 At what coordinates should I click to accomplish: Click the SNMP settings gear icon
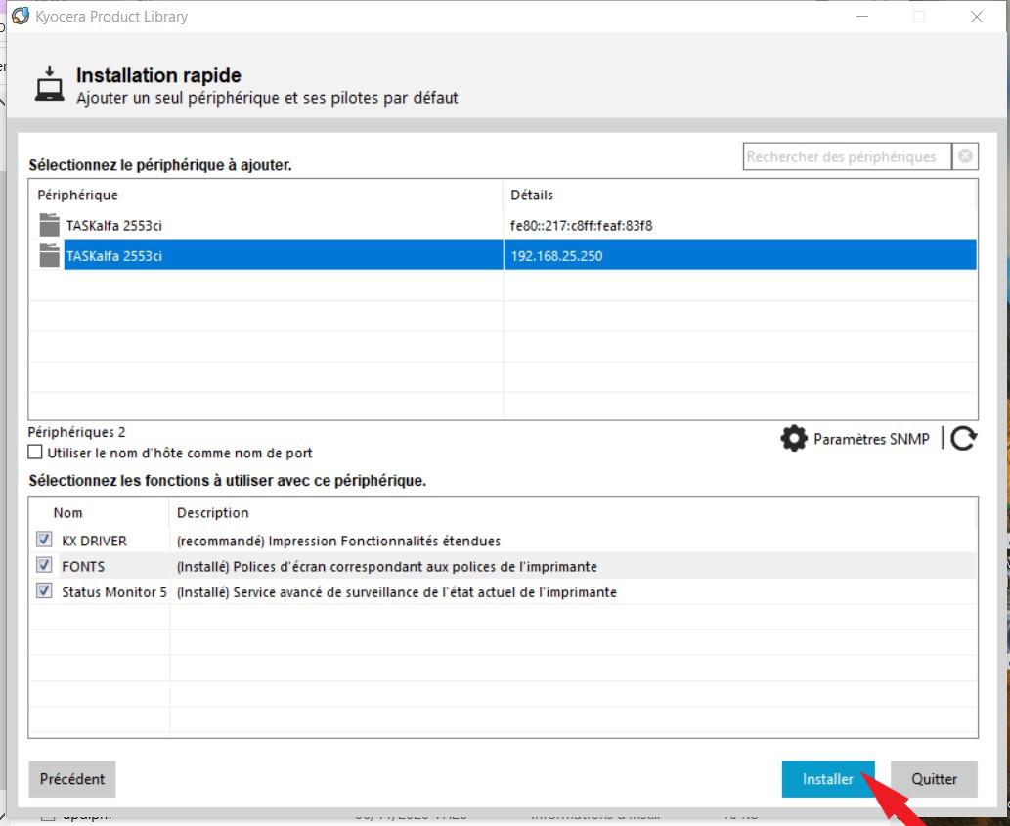click(793, 439)
